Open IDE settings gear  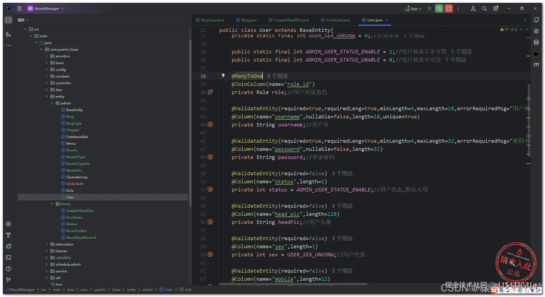tap(496, 8)
